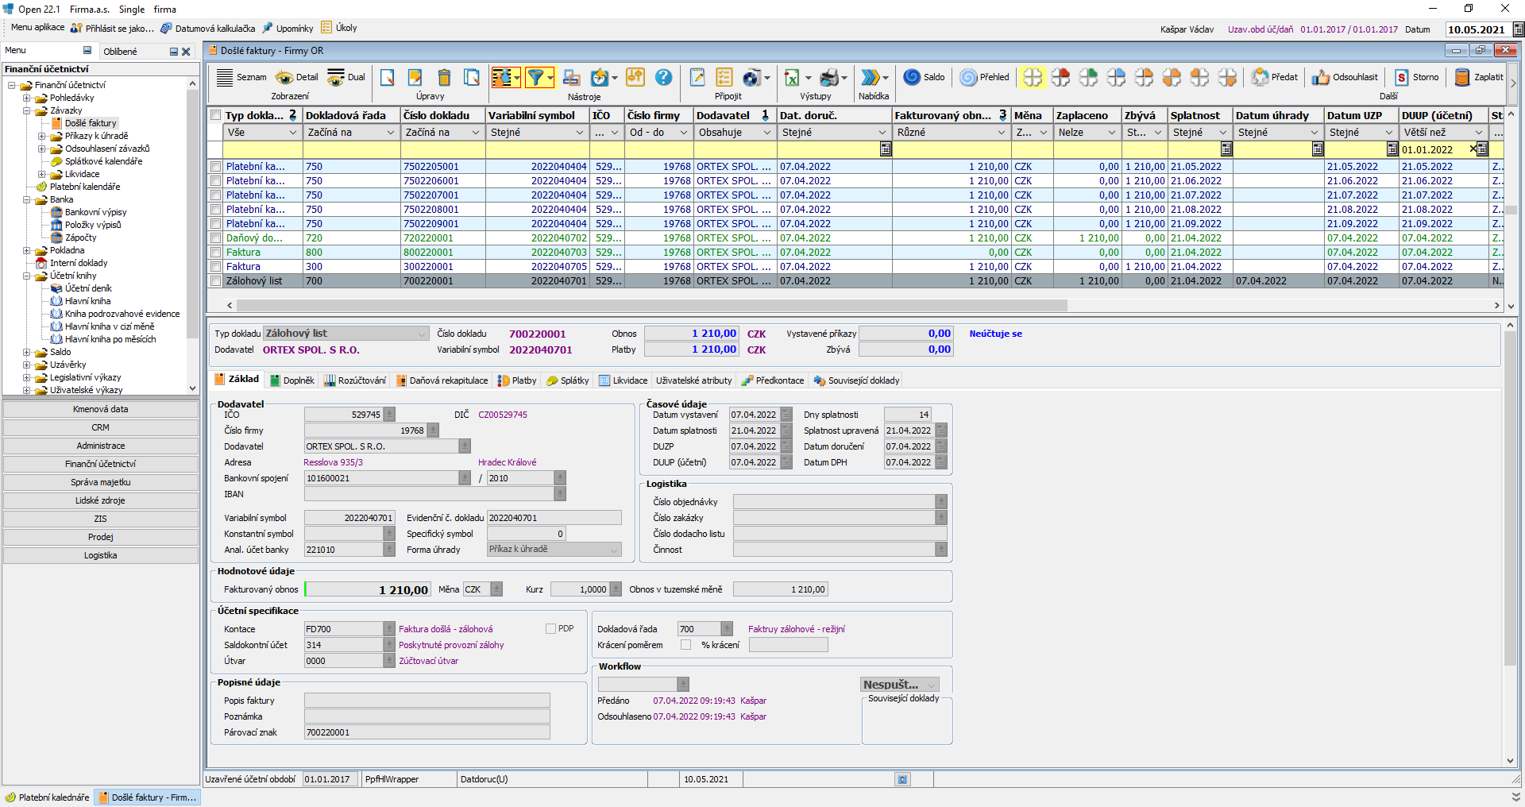Click the Excel export icon in Výstupy
1525x807 pixels.
point(792,77)
